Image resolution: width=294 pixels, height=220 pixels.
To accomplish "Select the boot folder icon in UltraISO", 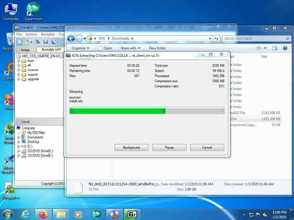I will [x=24, y=61].
